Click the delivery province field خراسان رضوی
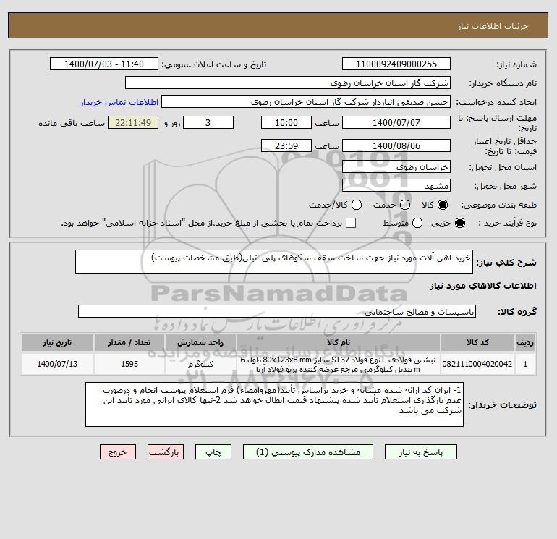557x539 pixels. click(396, 166)
